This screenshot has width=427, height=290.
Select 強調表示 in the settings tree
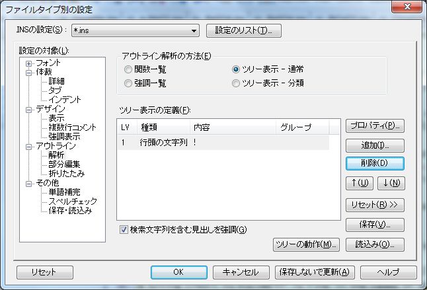65,136
